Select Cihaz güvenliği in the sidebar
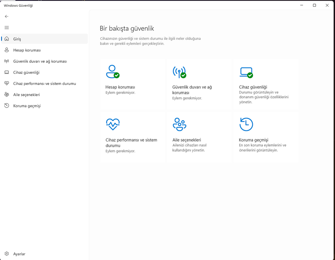The width and height of the screenshot is (335, 260). click(44, 72)
